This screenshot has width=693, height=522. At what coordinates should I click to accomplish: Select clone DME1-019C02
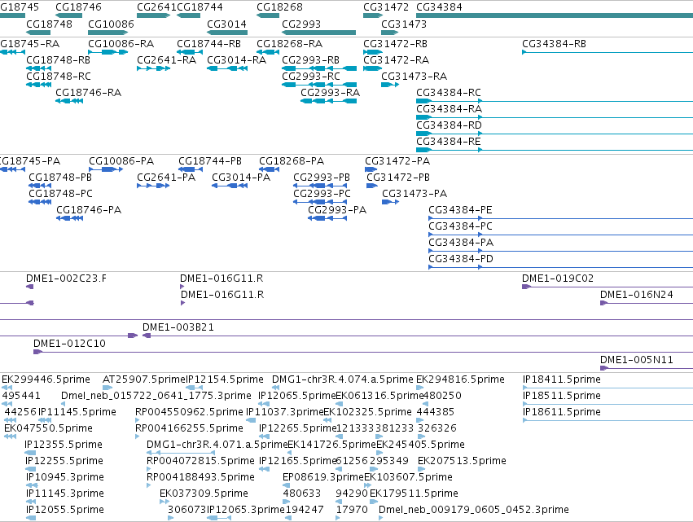click(607, 287)
